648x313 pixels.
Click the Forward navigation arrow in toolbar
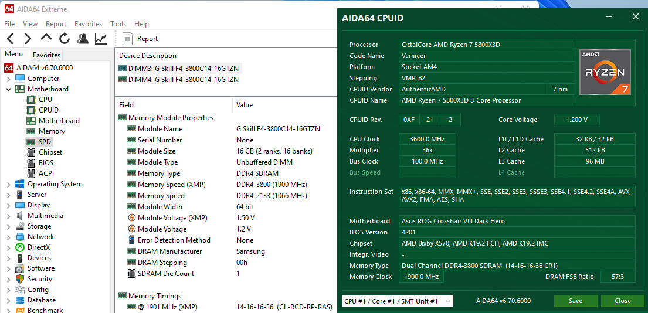[x=28, y=39]
